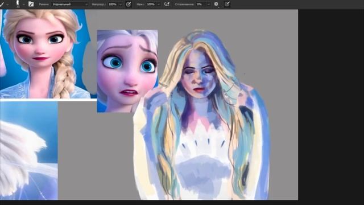Expand the brush preset picker arrow
The height and width of the screenshot is (205, 364).
coord(23,5)
